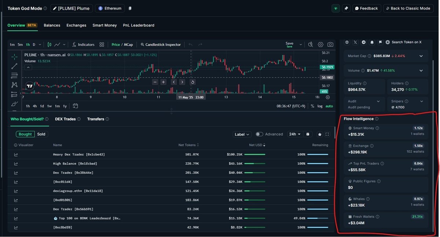Click Heavy Dex Trader's remaining progress bar
Viewport: 440px width, 237px height.
click(x=318, y=154)
